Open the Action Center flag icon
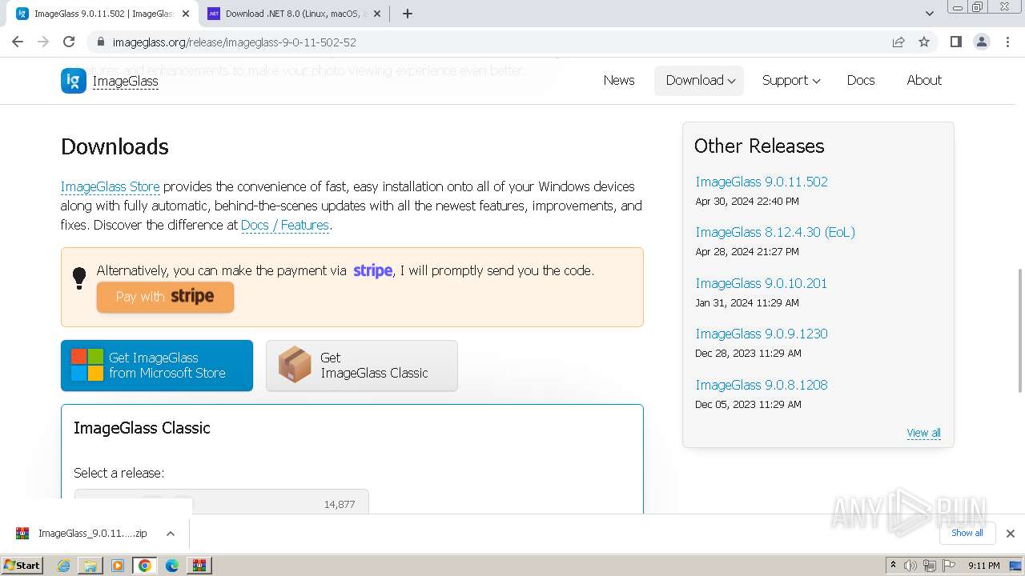Image resolution: width=1025 pixels, height=576 pixels. tap(950, 566)
